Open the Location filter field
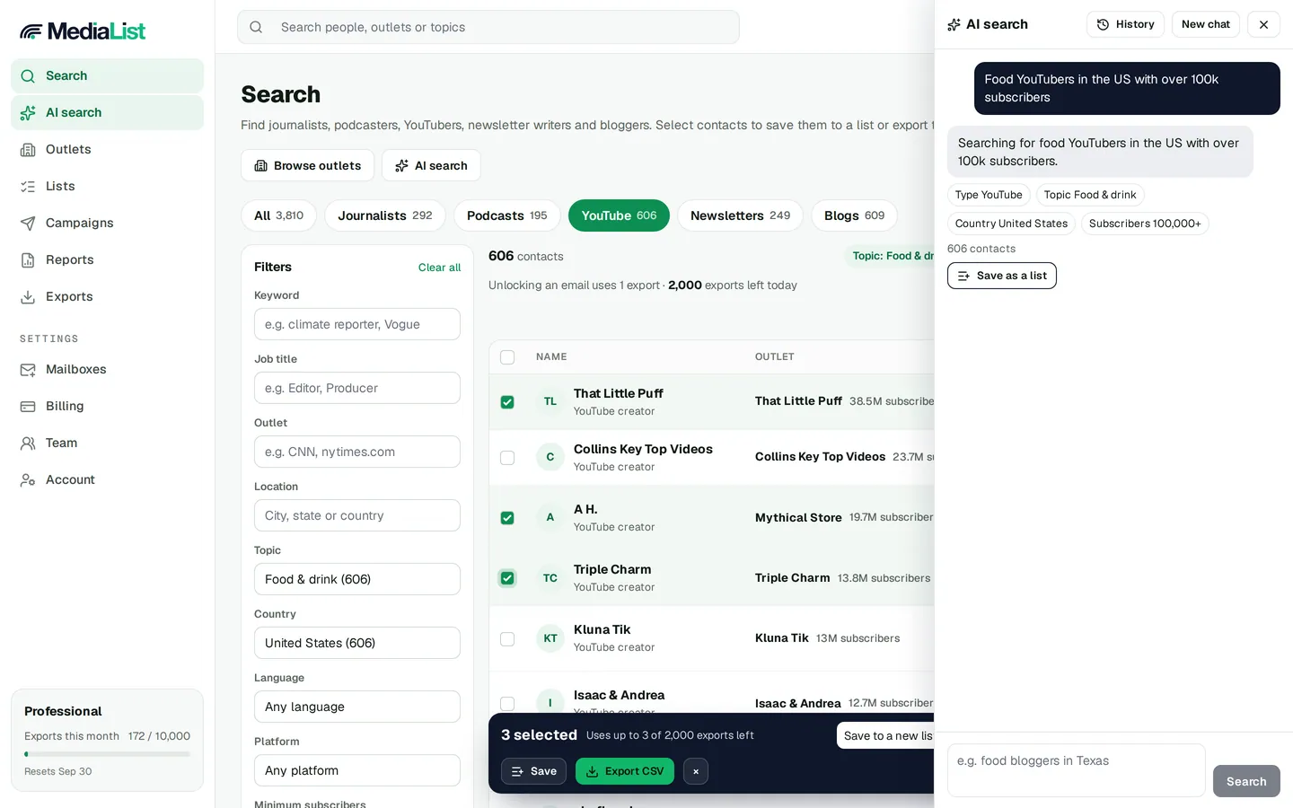Image resolution: width=1293 pixels, height=808 pixels. point(357,515)
